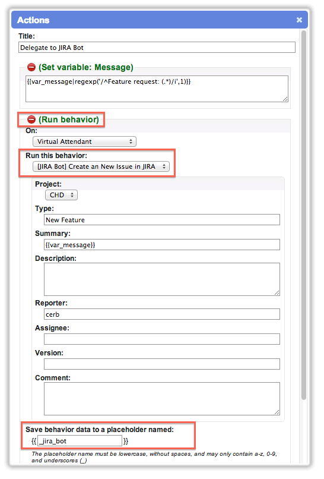Click the Comment textarea resize handle

pyautogui.click(x=277, y=412)
